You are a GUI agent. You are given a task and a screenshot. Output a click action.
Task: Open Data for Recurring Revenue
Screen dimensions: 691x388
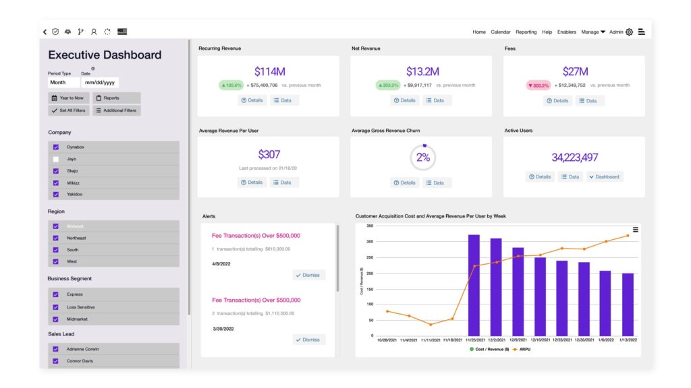283,100
